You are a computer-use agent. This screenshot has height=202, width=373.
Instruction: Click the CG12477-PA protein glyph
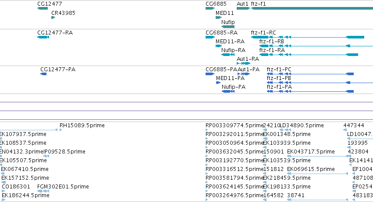[x=43, y=74]
